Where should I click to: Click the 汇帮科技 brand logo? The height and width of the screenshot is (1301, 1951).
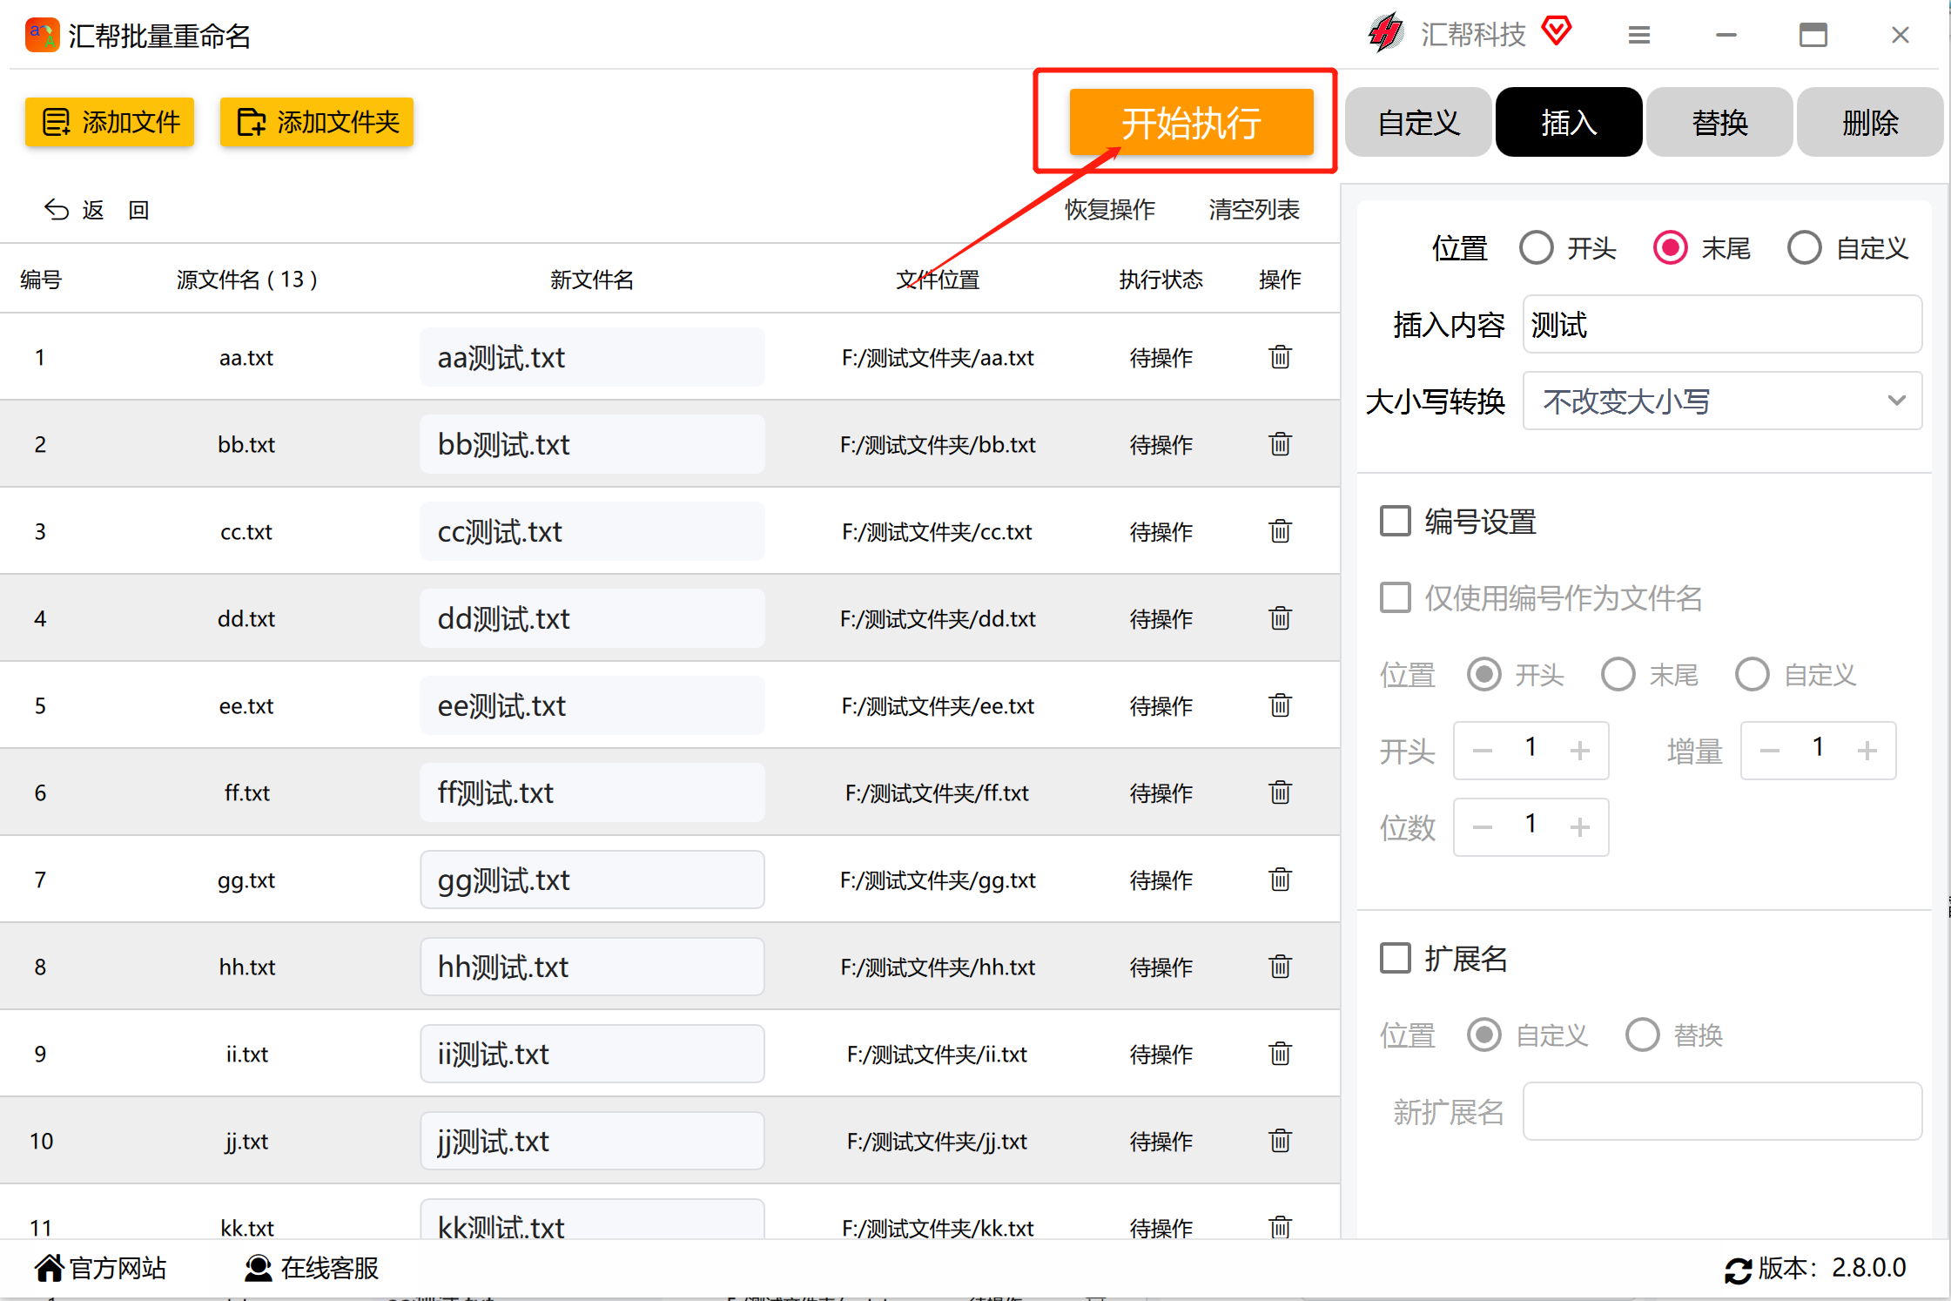click(x=1386, y=34)
